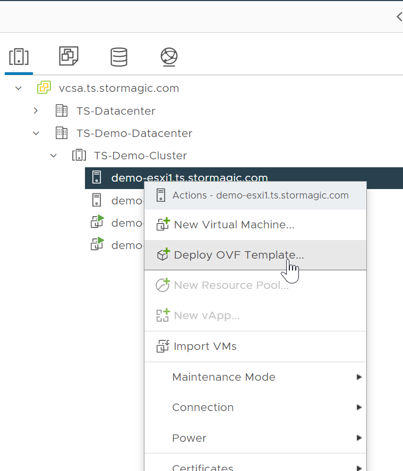Viewport: 403px width, 471px height.
Task: Open the Connection submenu
Action: (255, 407)
